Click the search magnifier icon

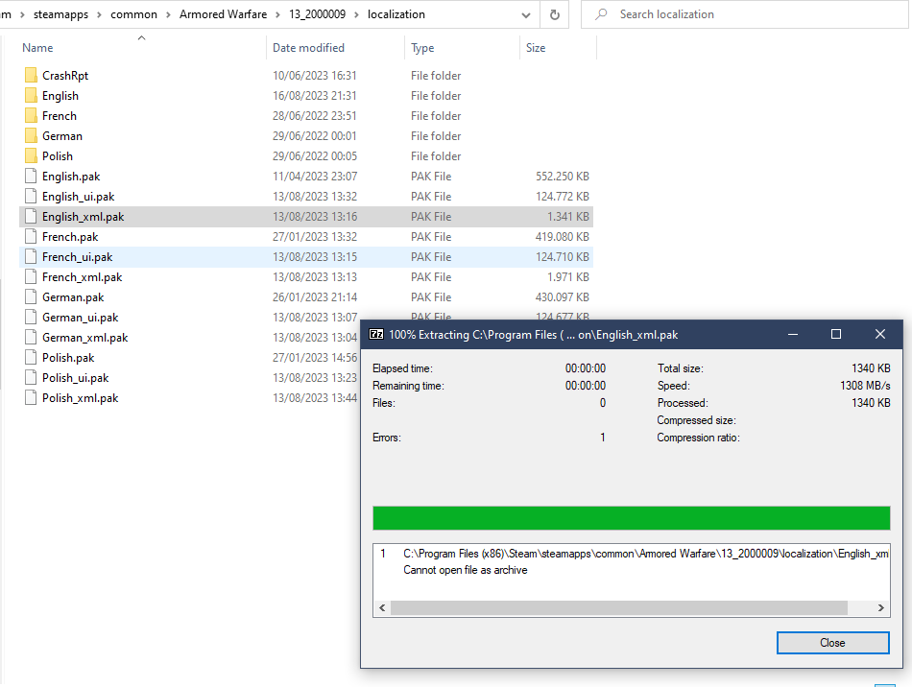[601, 15]
